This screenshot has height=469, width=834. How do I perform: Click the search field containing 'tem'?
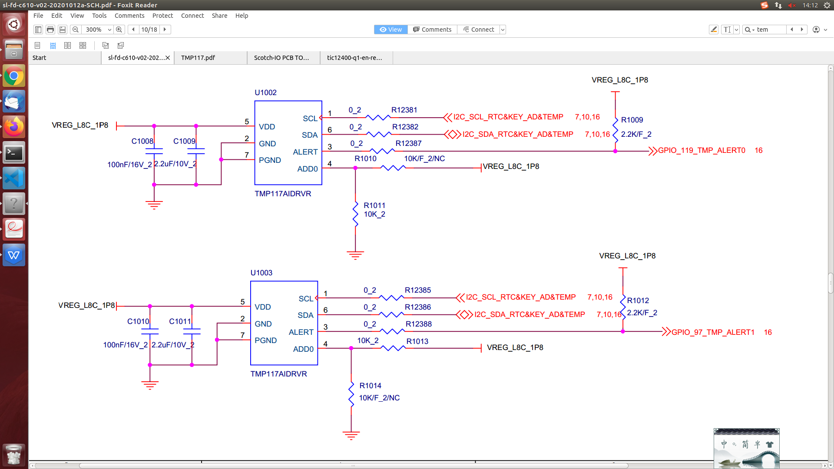point(770,30)
